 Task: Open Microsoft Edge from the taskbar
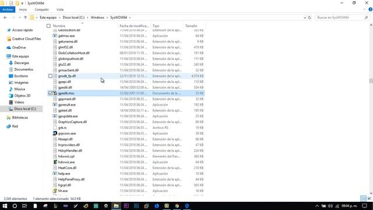click(x=187, y=206)
